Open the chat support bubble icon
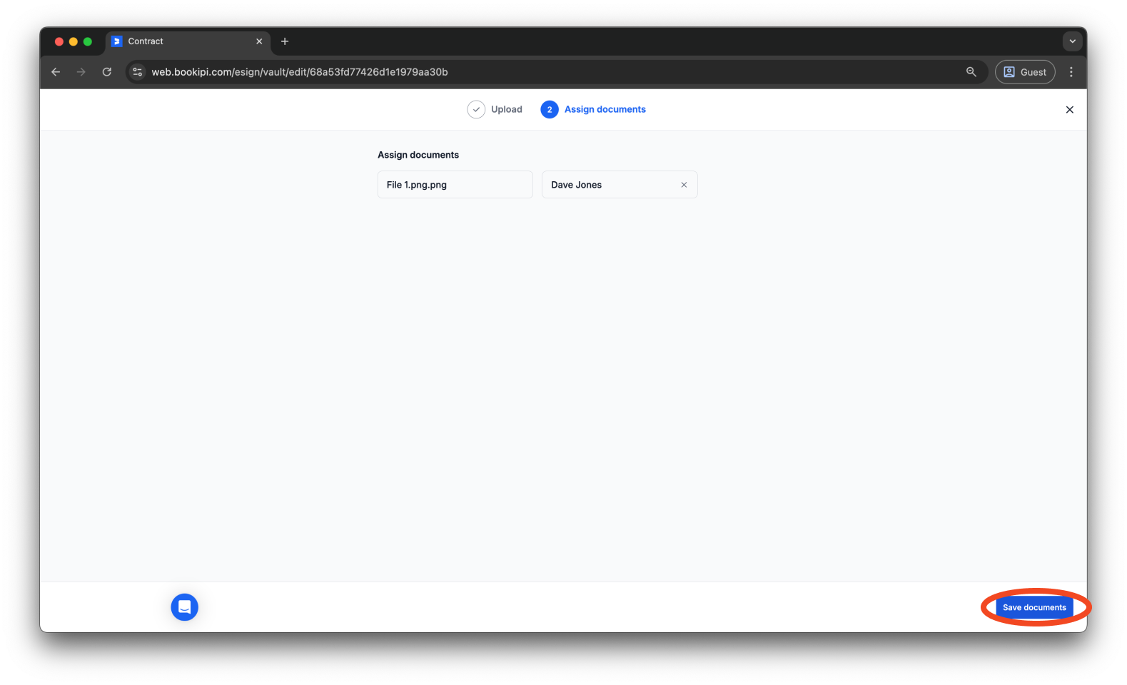1127x685 pixels. click(x=185, y=607)
